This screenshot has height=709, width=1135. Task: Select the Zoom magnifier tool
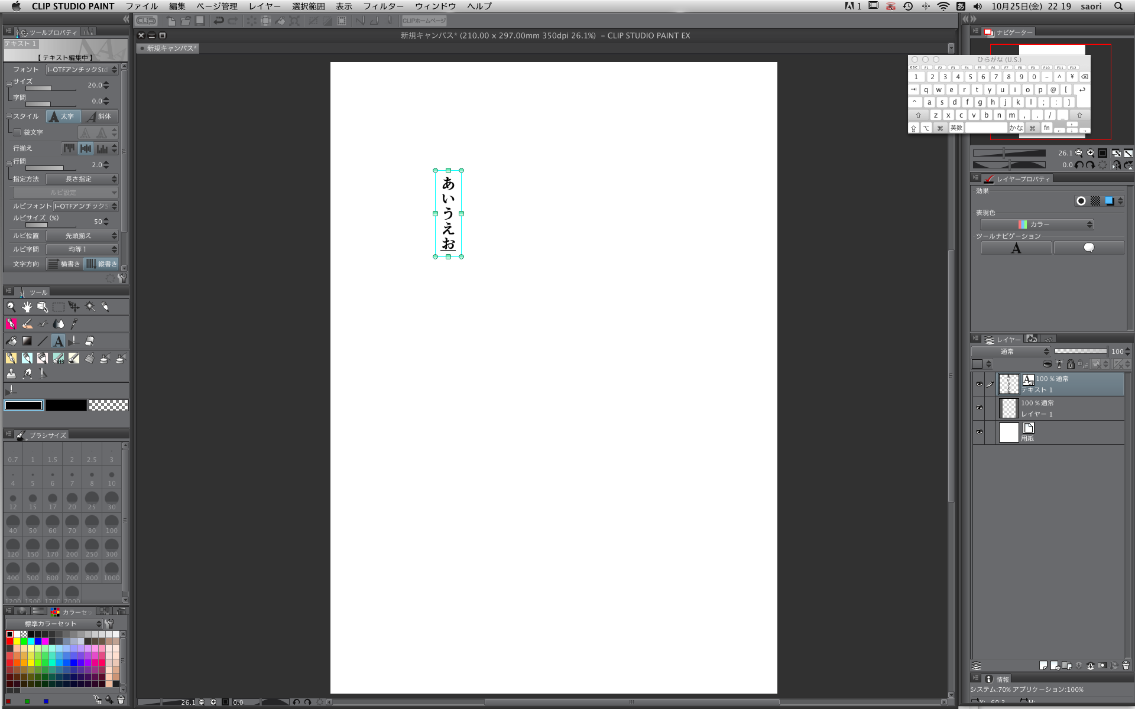[x=11, y=307]
